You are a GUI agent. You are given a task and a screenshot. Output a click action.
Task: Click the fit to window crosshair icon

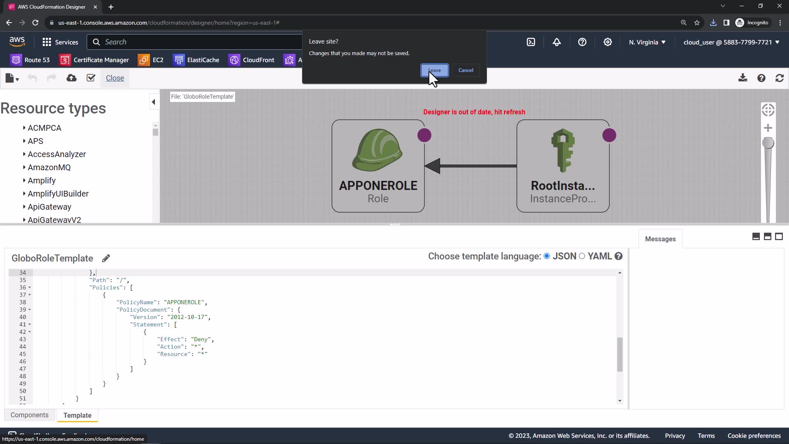coord(768,110)
